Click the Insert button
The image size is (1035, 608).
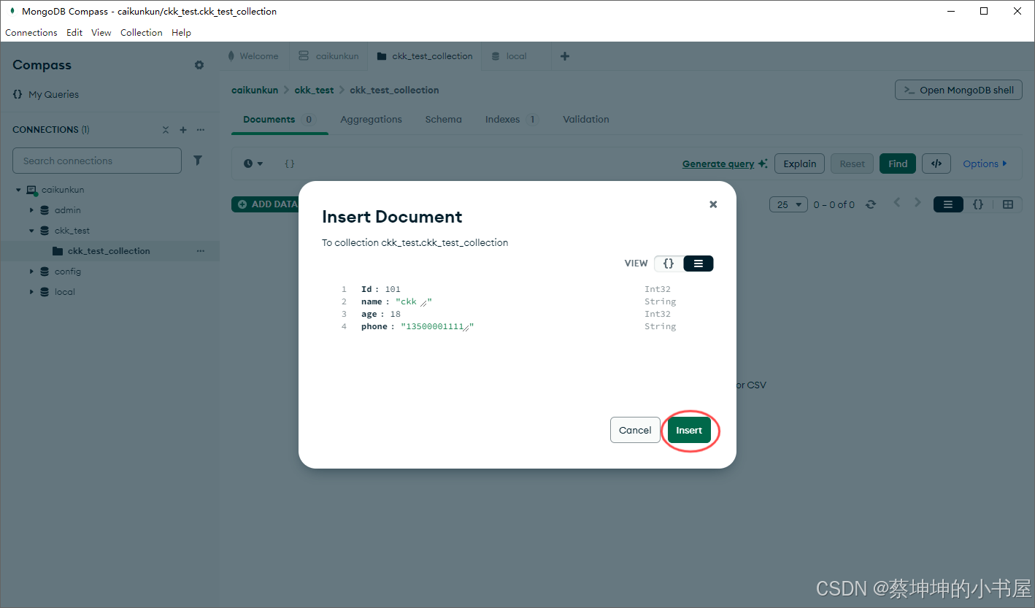pyautogui.click(x=689, y=430)
